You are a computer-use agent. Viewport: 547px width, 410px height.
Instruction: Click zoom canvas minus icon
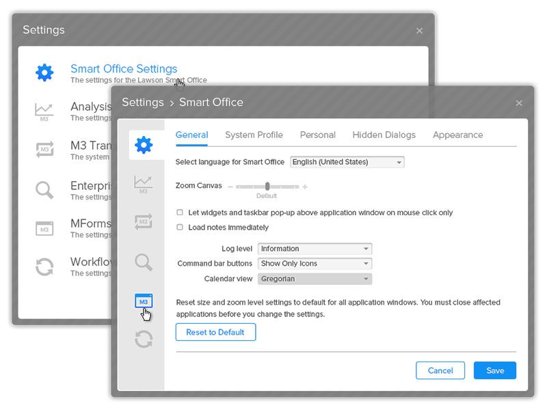(230, 187)
